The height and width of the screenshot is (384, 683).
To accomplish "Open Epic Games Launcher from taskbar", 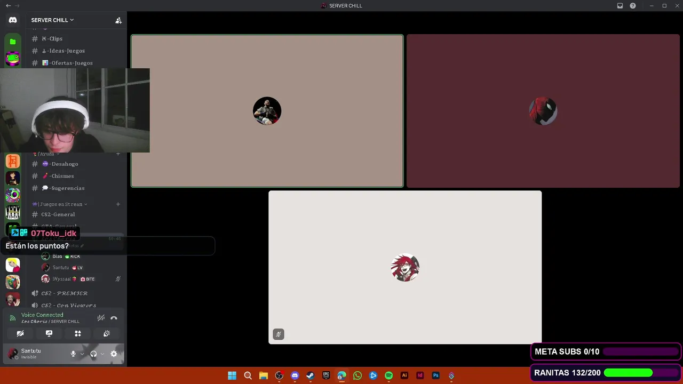I will pos(326,375).
